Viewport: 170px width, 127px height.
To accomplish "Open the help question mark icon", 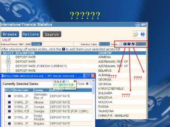I will (x=143, y=34).
